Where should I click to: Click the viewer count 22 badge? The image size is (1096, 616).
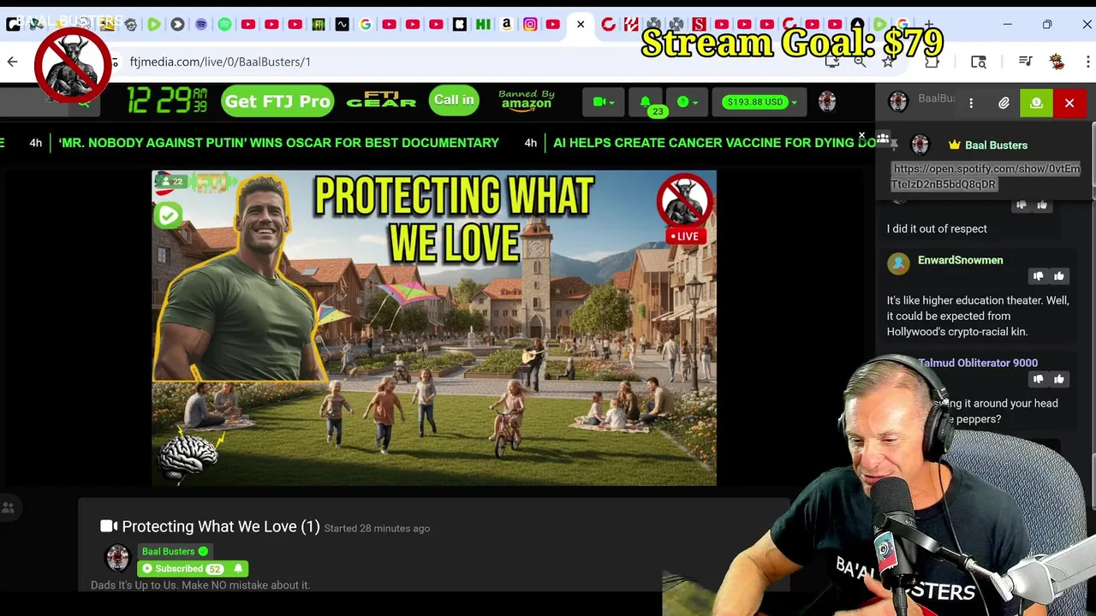pos(172,181)
